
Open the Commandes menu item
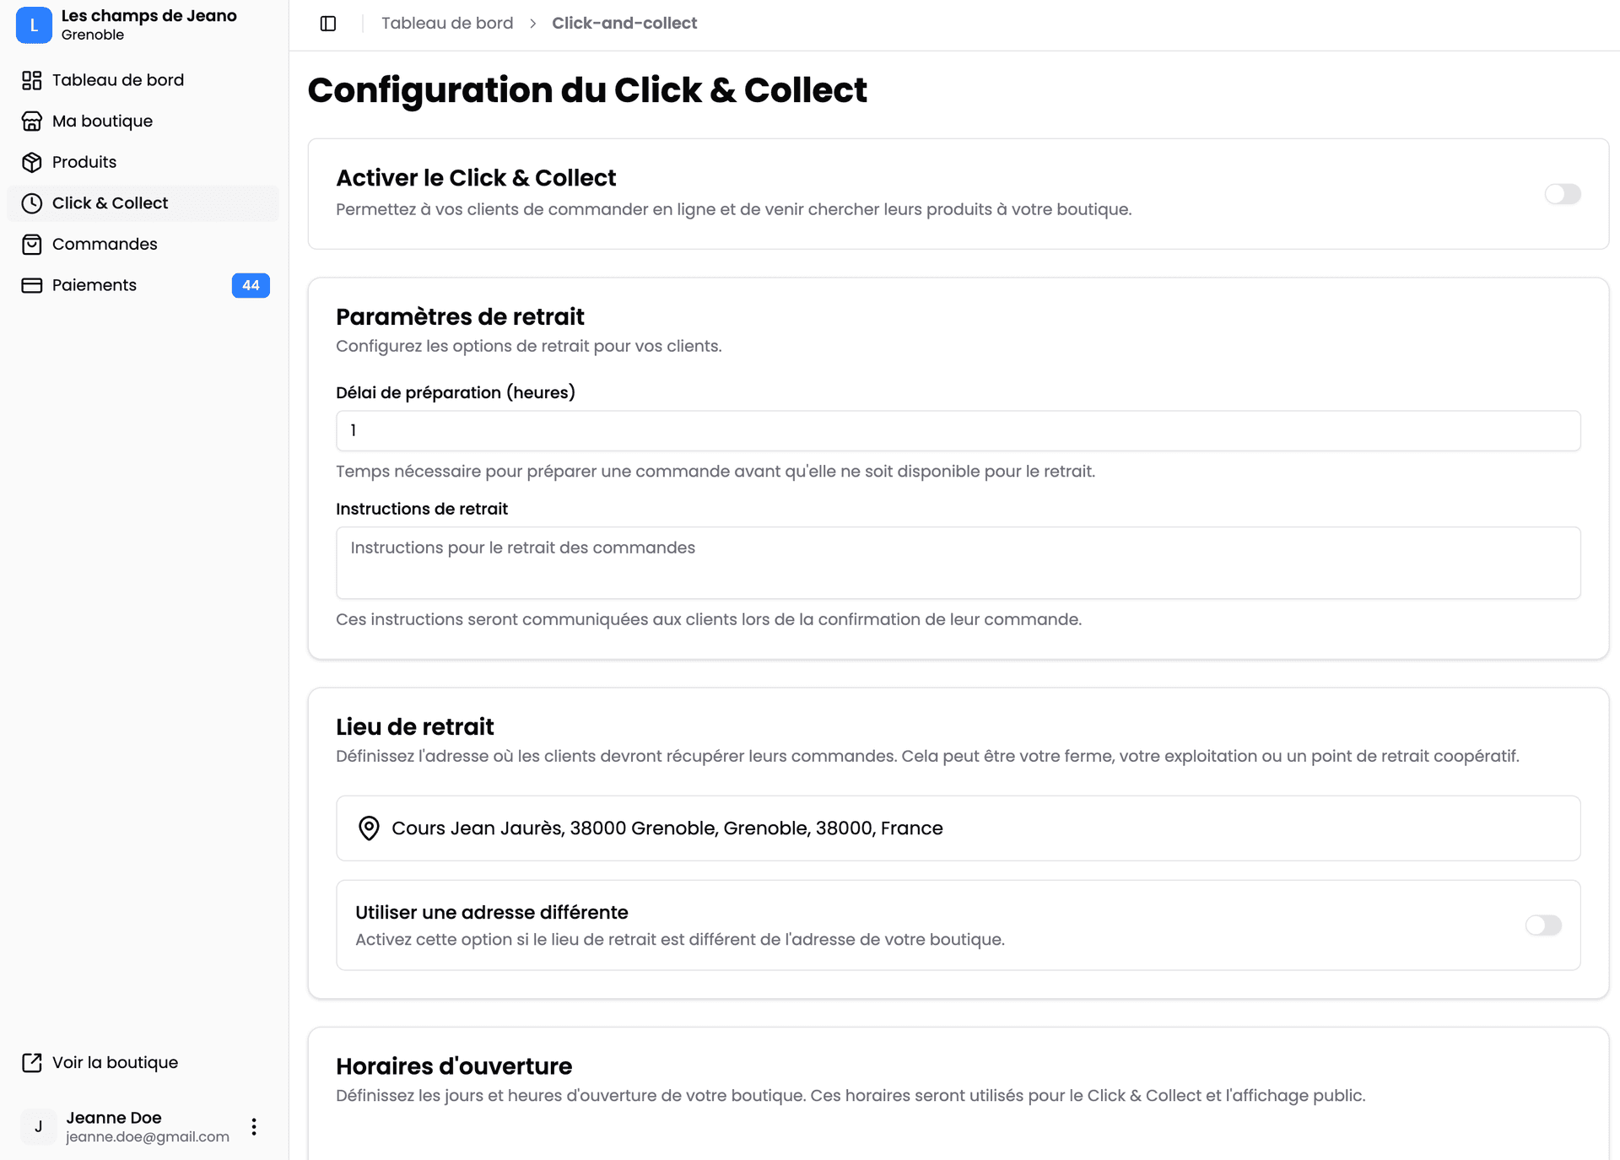click(x=105, y=245)
